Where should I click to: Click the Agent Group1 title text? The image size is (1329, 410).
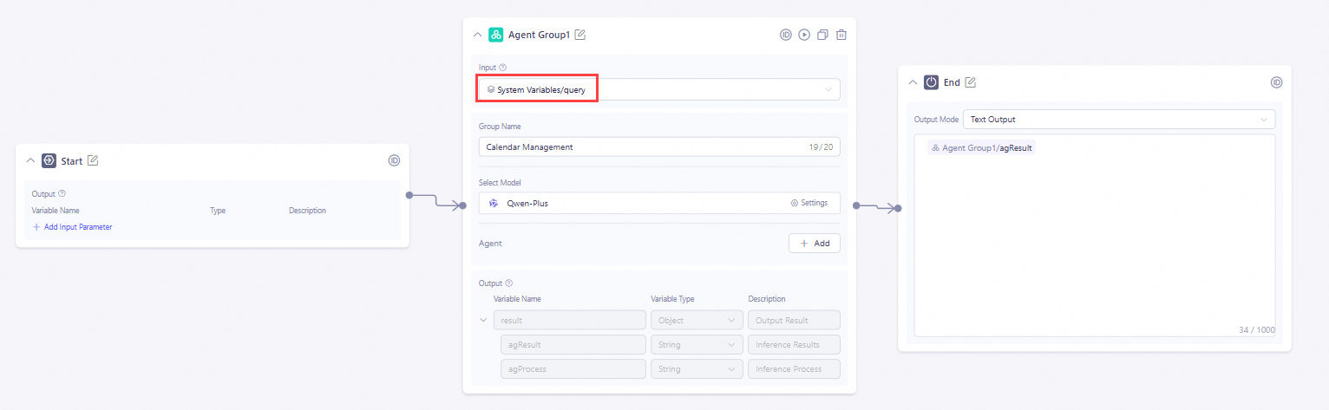click(539, 35)
